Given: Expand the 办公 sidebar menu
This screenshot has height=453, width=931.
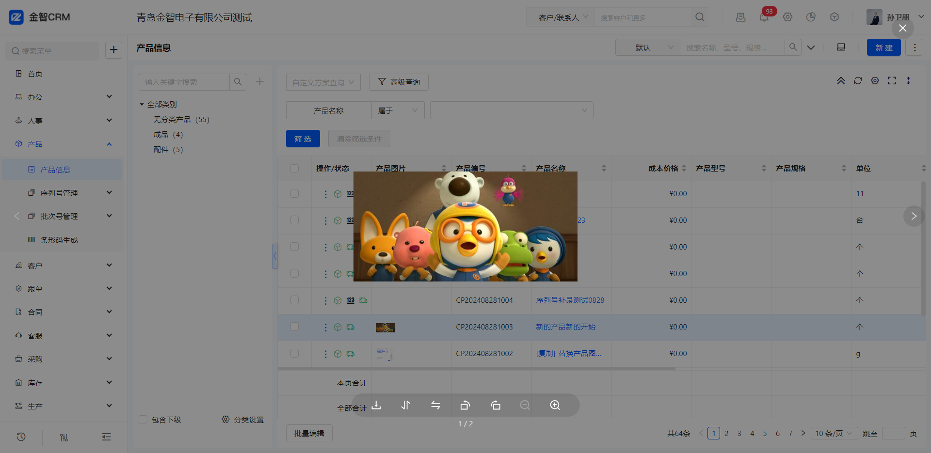Looking at the screenshot, I should click(63, 97).
